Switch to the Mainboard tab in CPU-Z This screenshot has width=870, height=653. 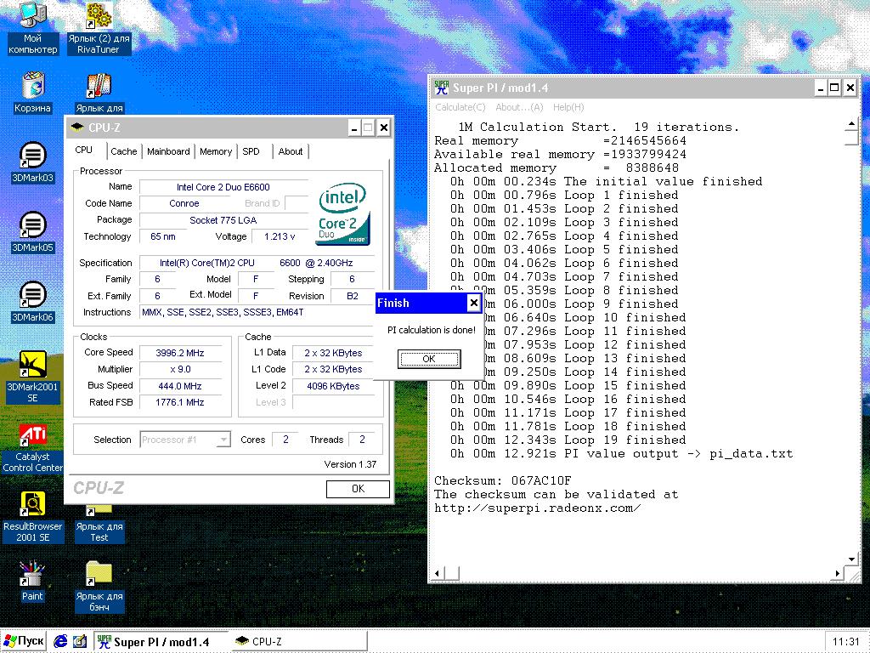168,151
